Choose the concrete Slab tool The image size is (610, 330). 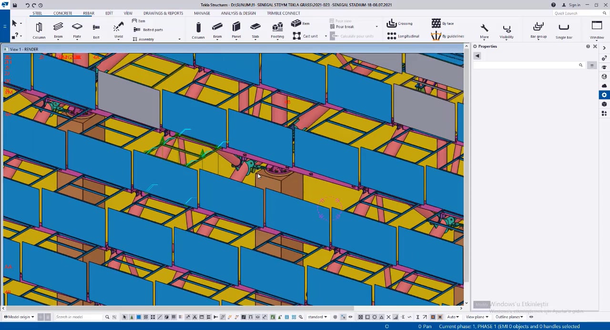point(255,31)
